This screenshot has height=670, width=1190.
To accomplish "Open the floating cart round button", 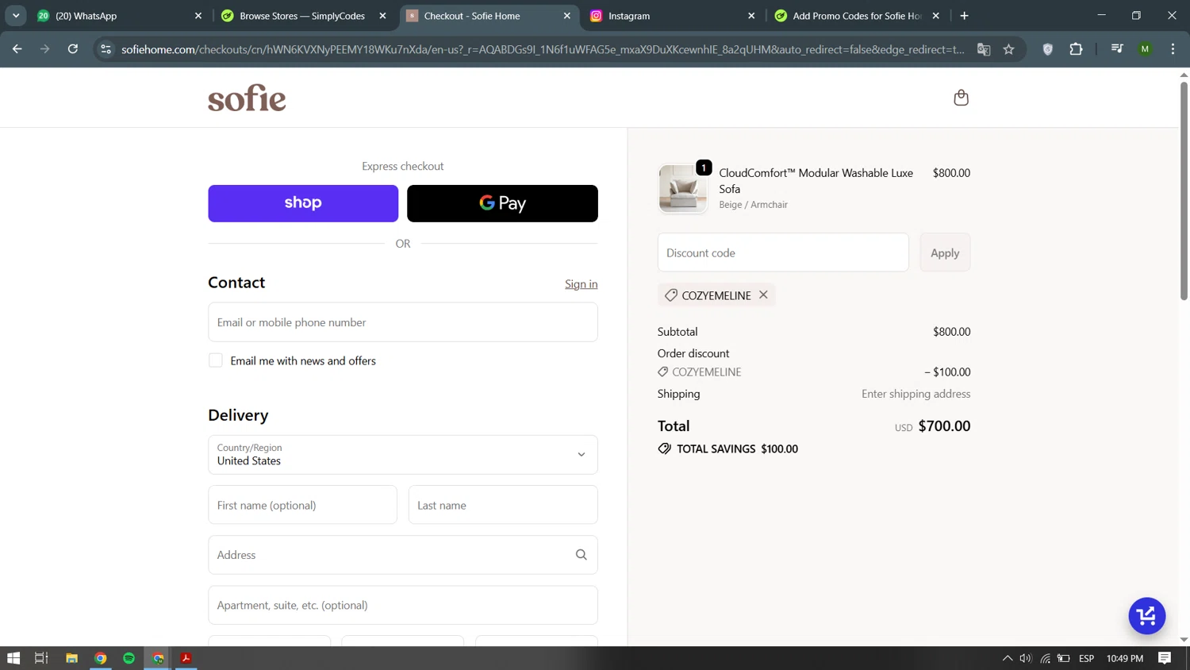I will point(1147,616).
